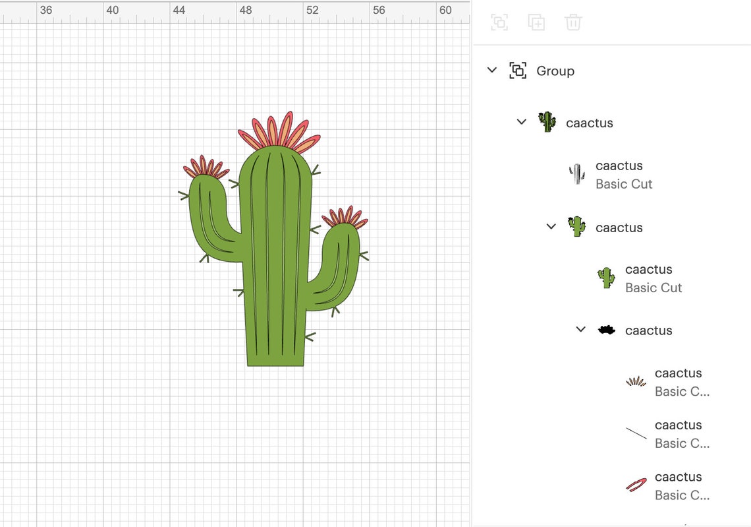Click the Delete trash icon

pos(573,22)
